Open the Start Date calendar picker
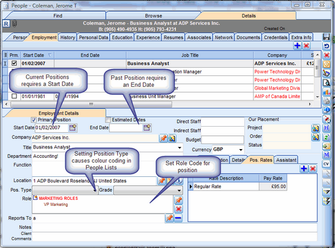The height and width of the screenshot is (248, 335). pos(73,127)
